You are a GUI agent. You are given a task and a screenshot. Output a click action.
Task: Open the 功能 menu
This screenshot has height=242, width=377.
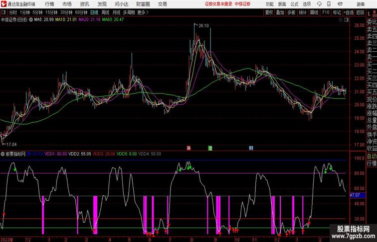click(x=269, y=4)
